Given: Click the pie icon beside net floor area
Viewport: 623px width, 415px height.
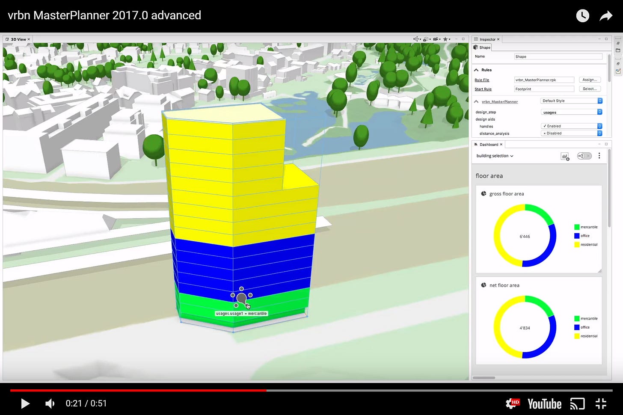Looking at the screenshot, I should click(x=484, y=285).
